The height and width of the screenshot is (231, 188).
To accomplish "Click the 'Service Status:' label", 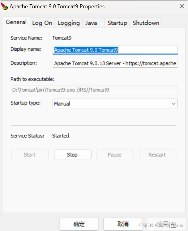I will [27, 136].
